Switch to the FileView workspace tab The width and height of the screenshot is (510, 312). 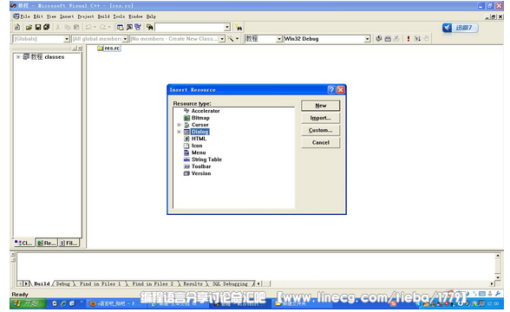click(69, 243)
